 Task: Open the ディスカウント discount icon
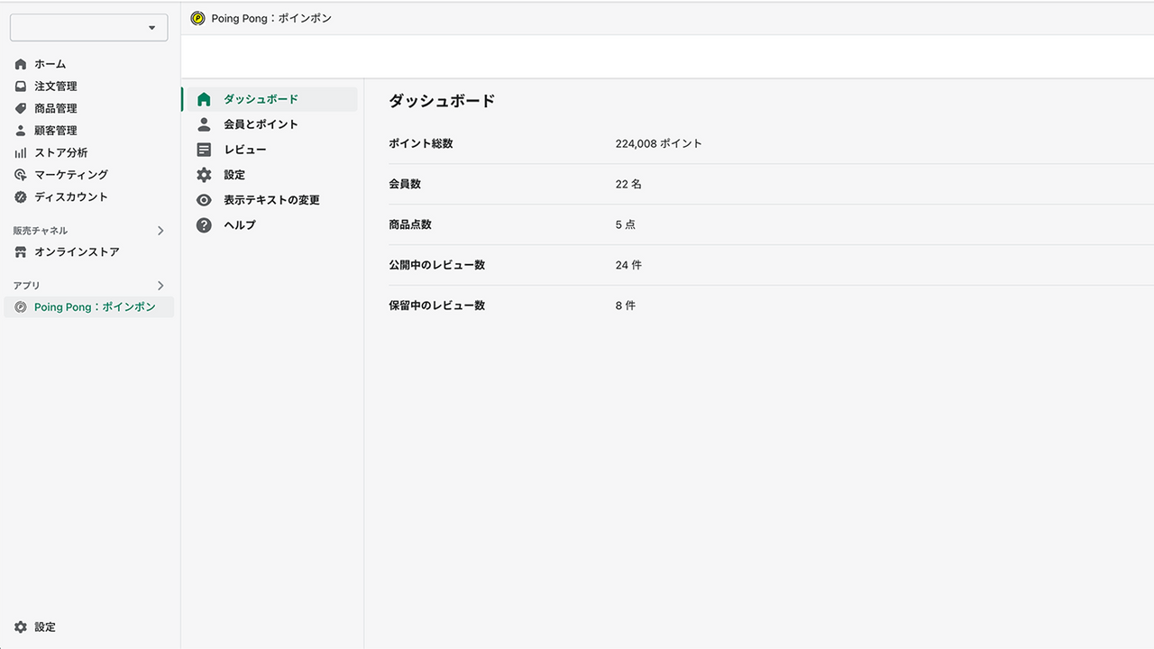[20, 197]
